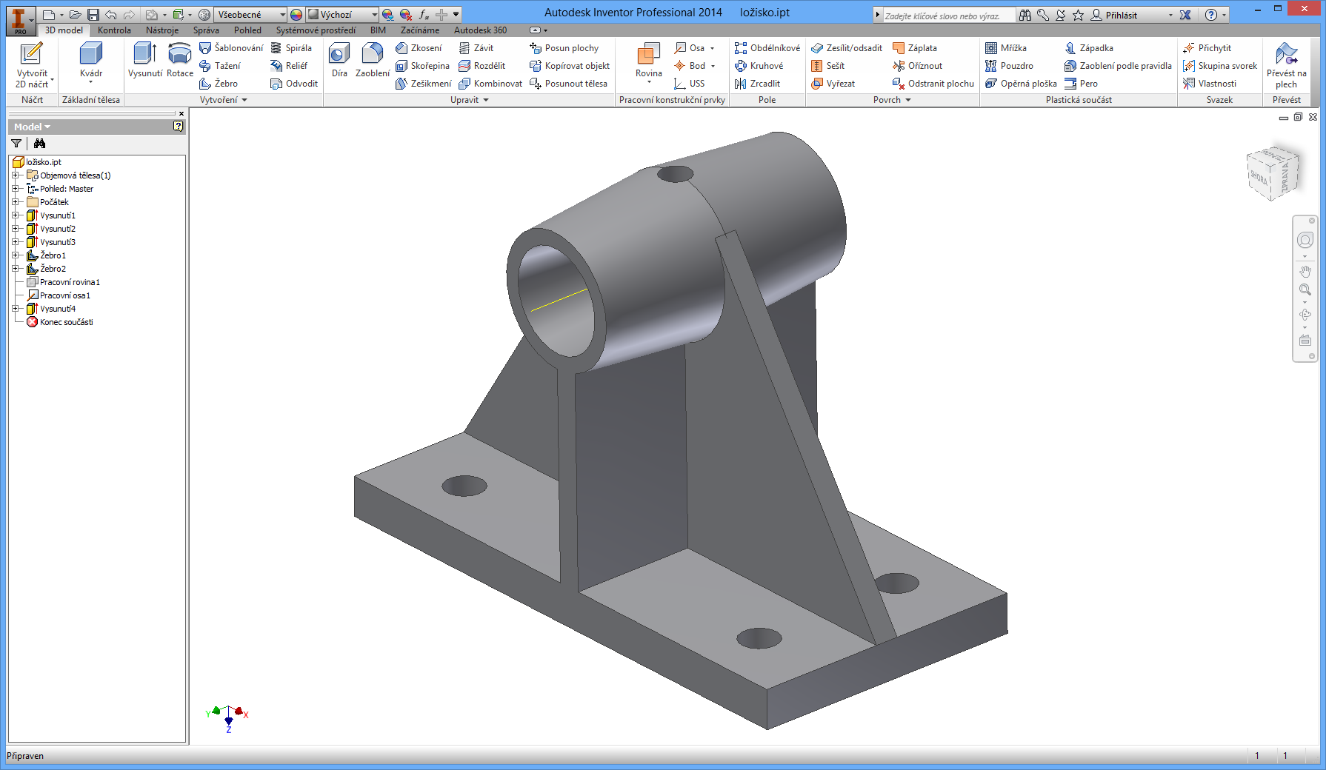Expand the Objemová tělesa(1) node
Screen dimensions: 1326x770
coord(16,175)
